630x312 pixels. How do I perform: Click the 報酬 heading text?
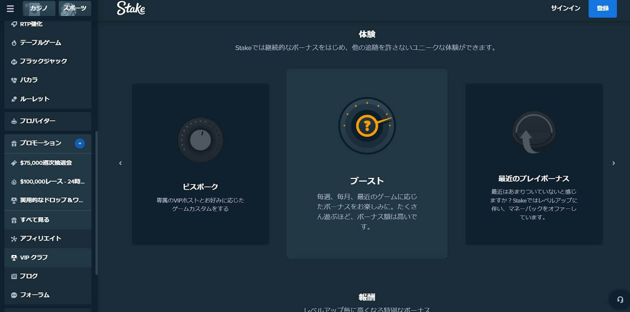[x=367, y=297]
